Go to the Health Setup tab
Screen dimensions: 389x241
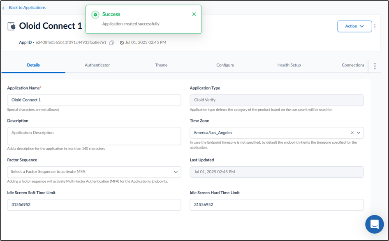coord(289,65)
